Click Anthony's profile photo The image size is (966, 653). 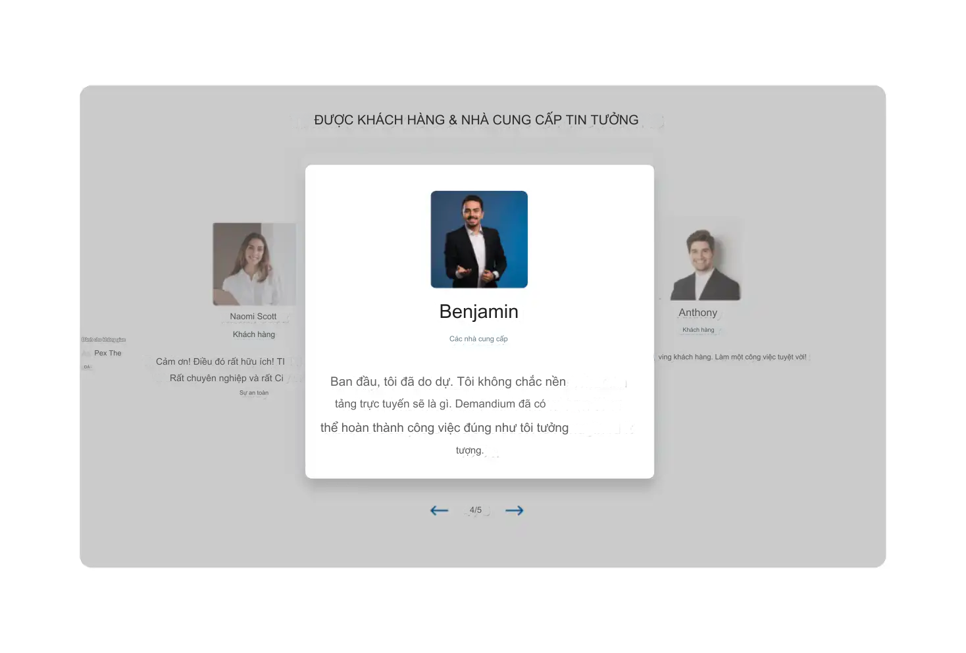coord(705,264)
